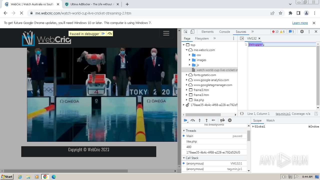Screen dimensions: 320x180
Task: Open the Page navigator tab
Action: 187,38
